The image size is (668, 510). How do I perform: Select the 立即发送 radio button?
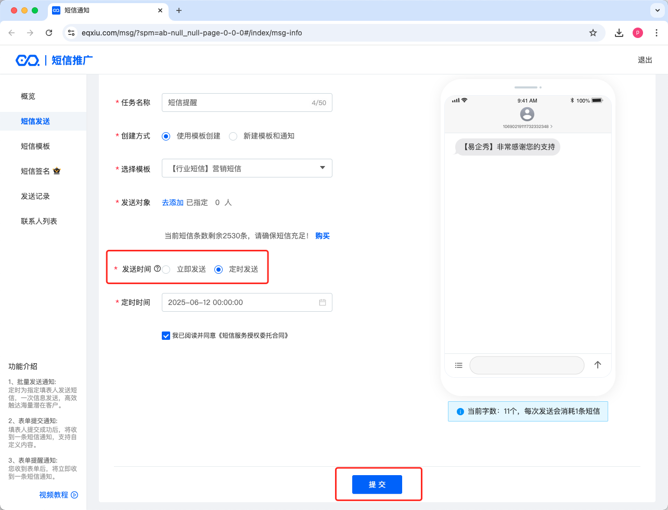[x=166, y=270]
